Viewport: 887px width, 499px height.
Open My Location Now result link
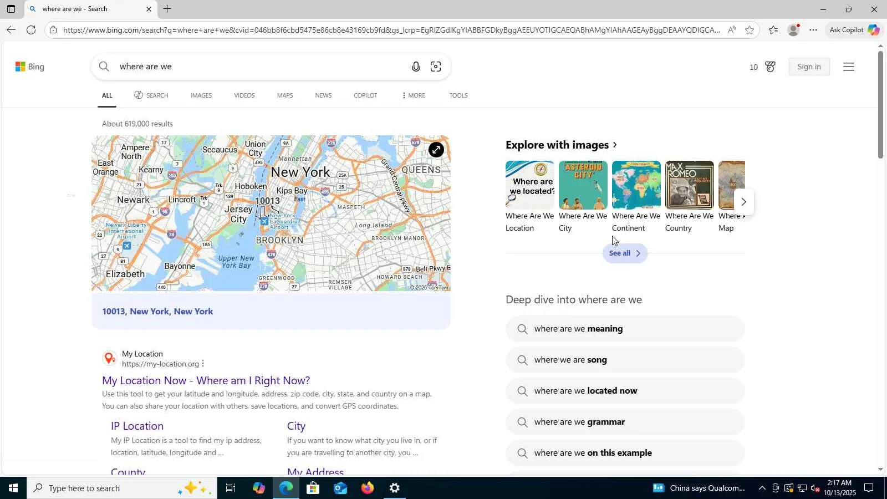206,380
